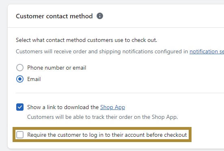Click the 'Show a link to download the' label
This screenshot has width=224, height=151.
tap(63, 107)
